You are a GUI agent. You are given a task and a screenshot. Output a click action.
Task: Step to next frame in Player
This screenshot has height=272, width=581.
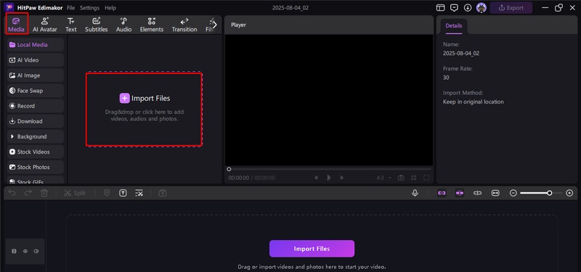341,178
